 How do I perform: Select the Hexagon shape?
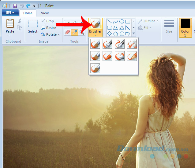click(x=122, y=33)
